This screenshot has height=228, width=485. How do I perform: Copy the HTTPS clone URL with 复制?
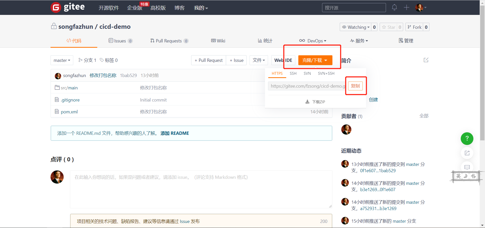pos(355,86)
